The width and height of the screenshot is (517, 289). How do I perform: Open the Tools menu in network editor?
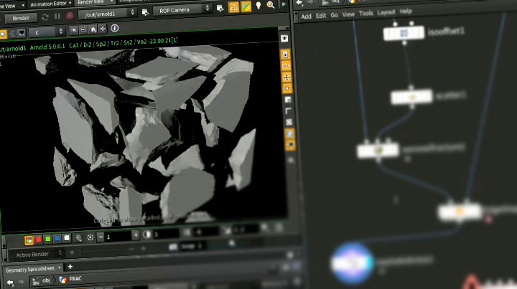[366, 13]
